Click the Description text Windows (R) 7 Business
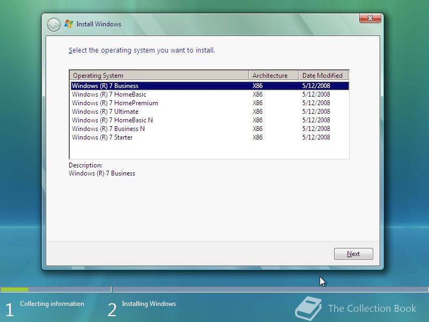 point(102,173)
